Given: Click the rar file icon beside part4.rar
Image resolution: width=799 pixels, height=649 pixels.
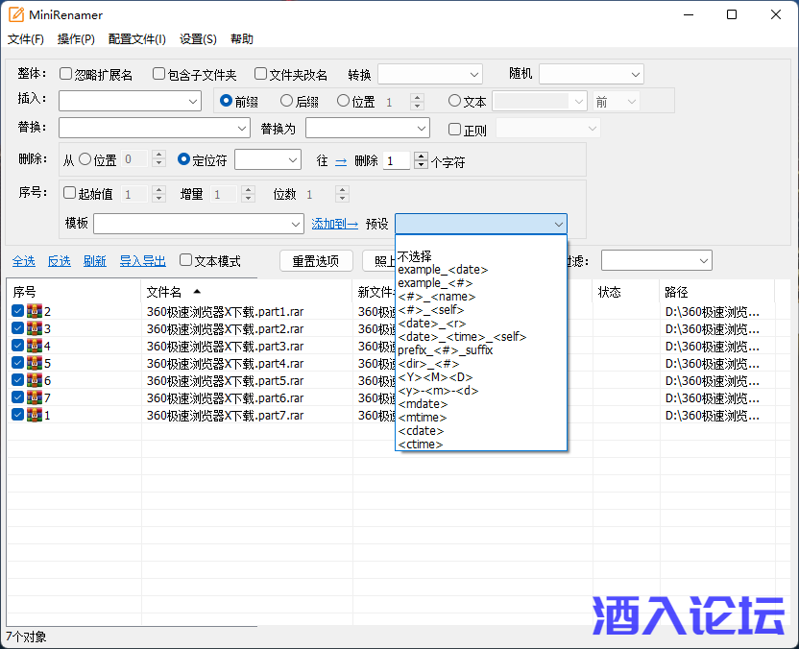Looking at the screenshot, I should 31,363.
